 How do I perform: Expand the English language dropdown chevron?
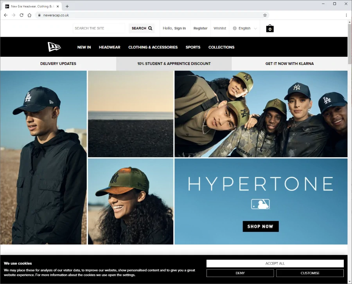(255, 28)
